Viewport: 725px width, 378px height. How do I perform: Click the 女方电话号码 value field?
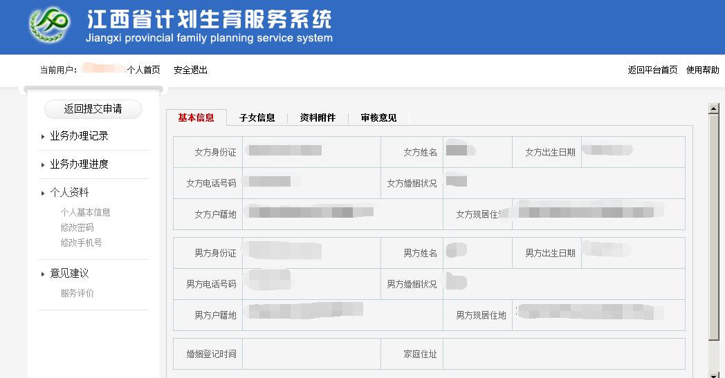pyautogui.click(x=311, y=183)
